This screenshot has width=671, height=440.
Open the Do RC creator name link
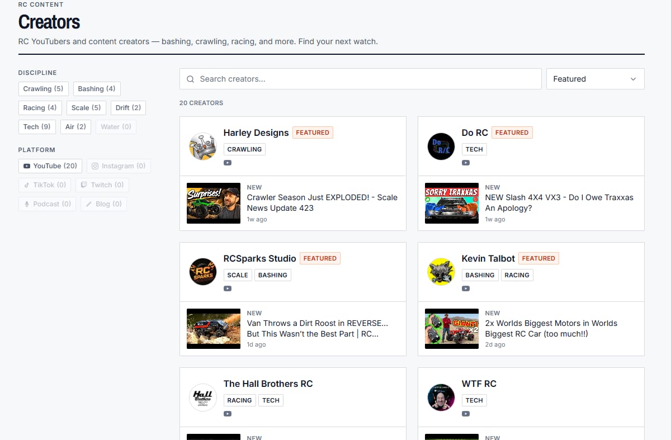475,133
